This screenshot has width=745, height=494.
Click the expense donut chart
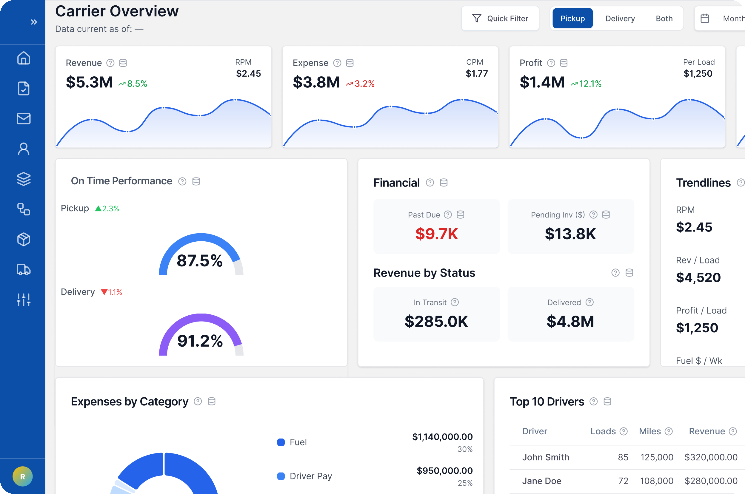pyautogui.click(x=164, y=473)
